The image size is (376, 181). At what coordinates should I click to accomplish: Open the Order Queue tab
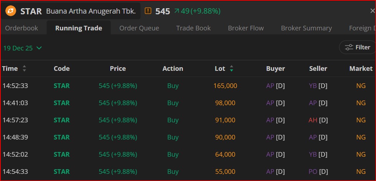tap(139, 28)
